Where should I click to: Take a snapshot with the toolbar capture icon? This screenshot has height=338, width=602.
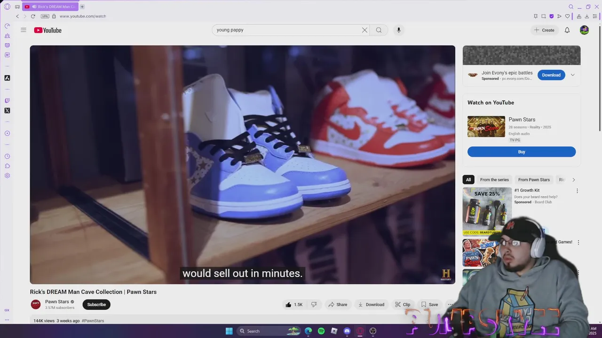tap(544, 16)
